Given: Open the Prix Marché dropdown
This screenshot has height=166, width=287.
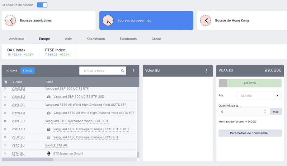Looking at the screenshot, I should (x=259, y=95).
